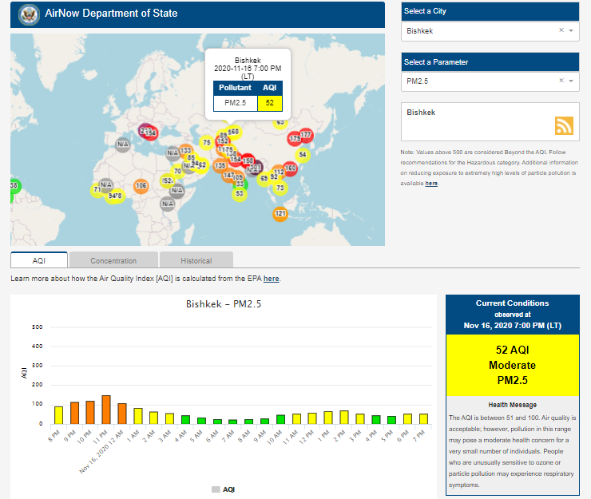
Task: Toggle the AQI legend series in chart
Action: click(223, 489)
